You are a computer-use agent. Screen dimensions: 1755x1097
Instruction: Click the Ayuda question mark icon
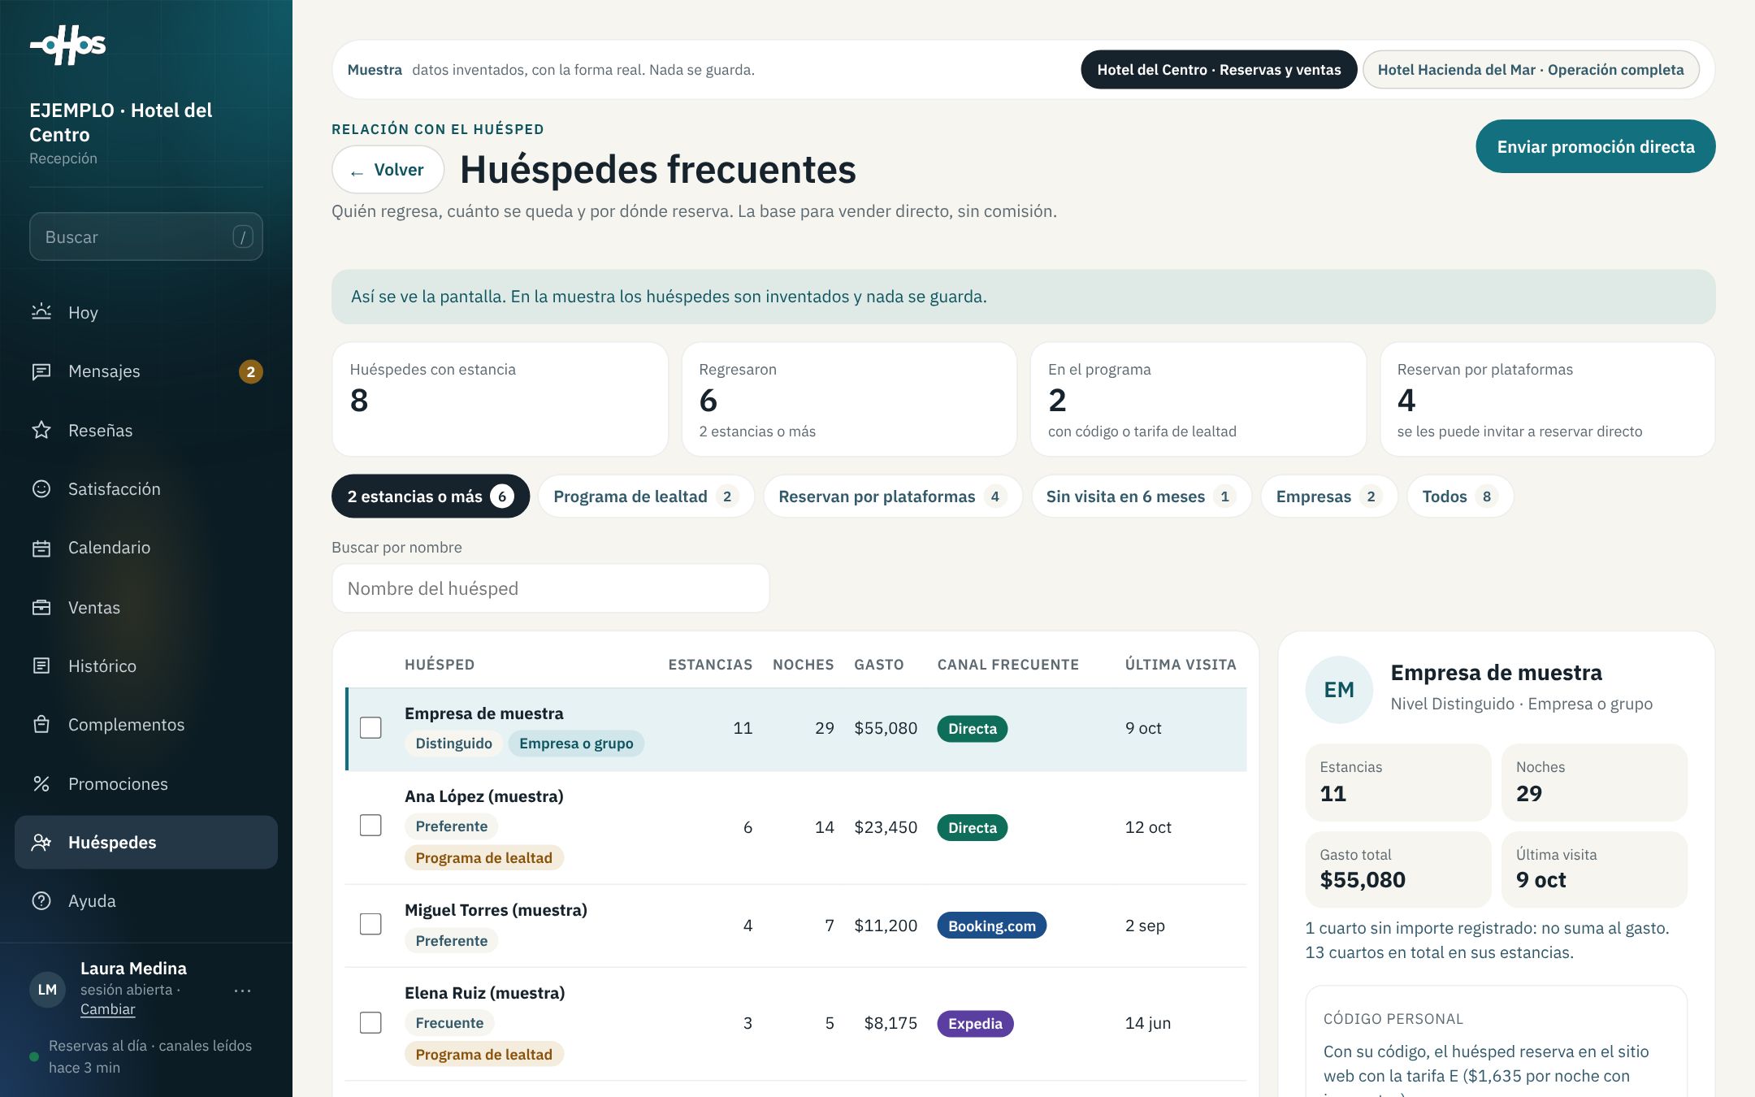(41, 900)
